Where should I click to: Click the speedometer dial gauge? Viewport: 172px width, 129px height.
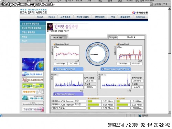coord(97,54)
